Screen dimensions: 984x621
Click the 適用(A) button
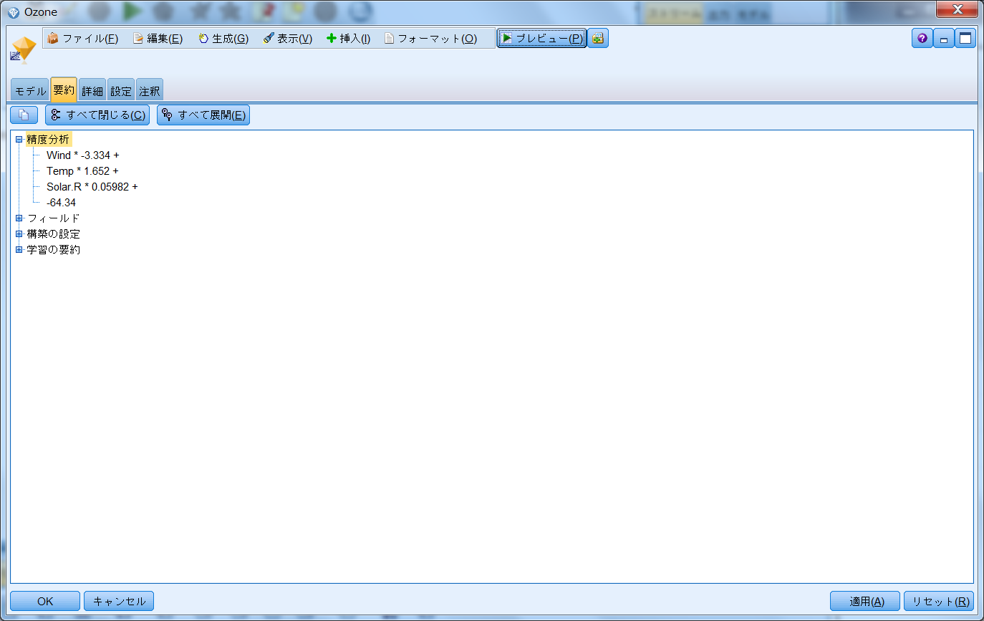[865, 601]
